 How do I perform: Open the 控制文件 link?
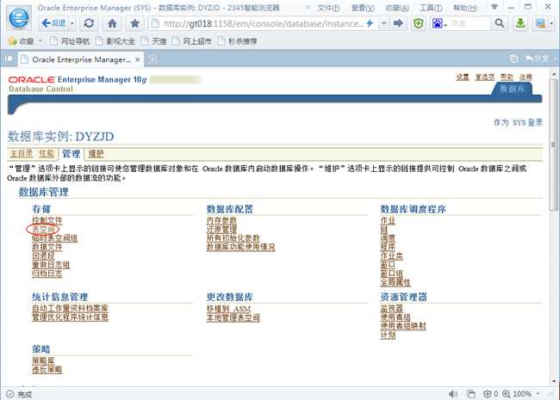47,221
